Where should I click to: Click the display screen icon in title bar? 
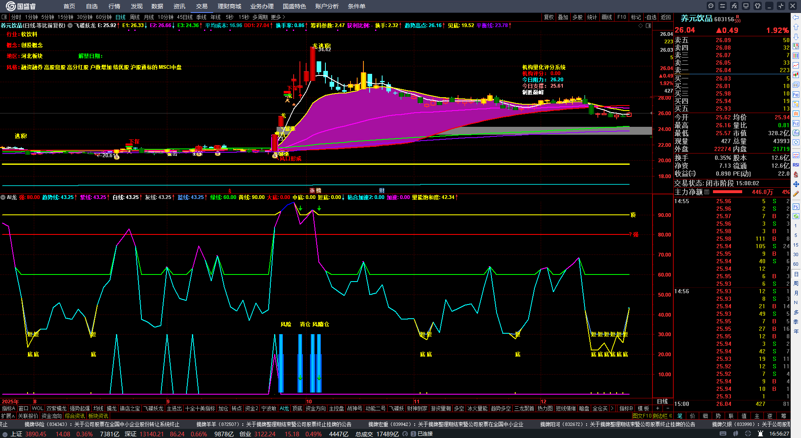pyautogui.click(x=746, y=6)
